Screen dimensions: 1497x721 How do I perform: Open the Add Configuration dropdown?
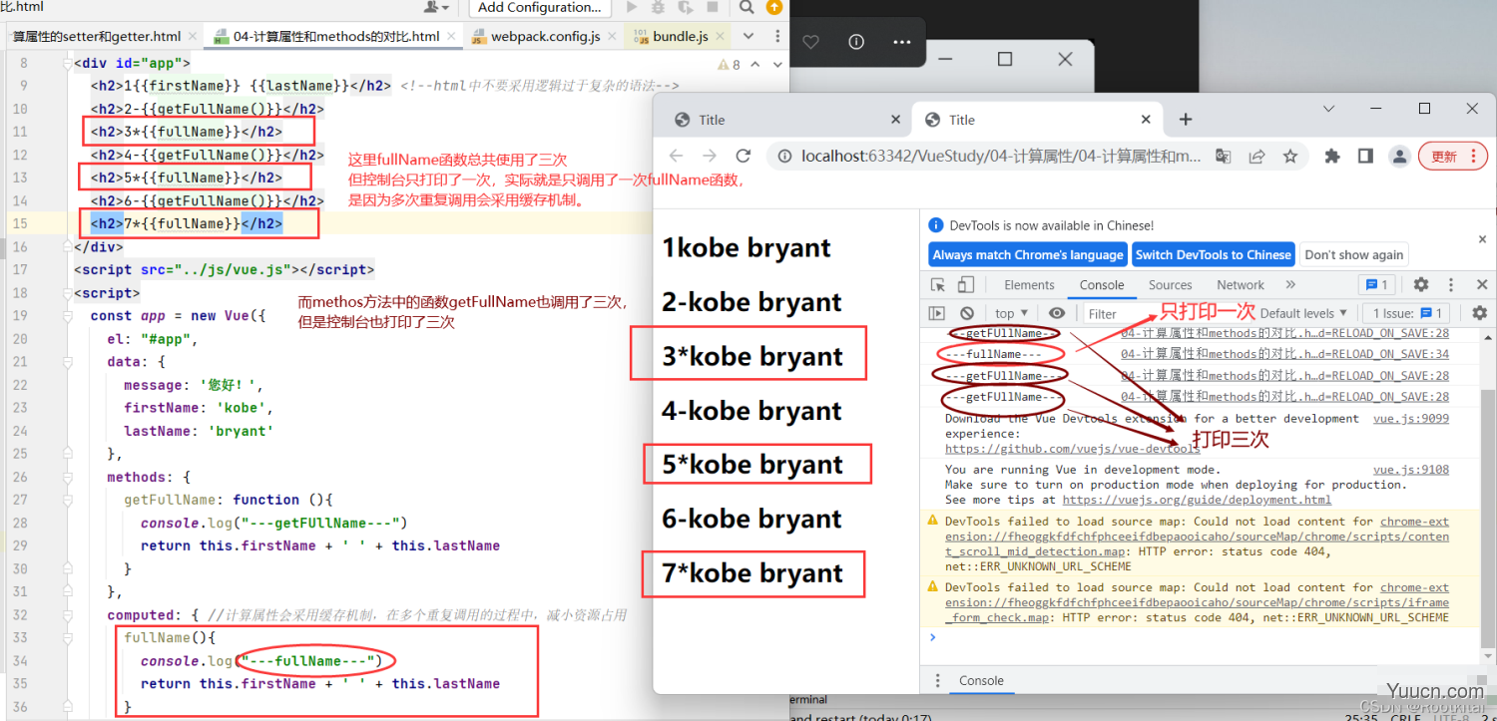tap(539, 7)
